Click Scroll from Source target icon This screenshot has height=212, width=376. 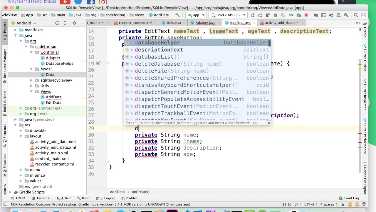click(x=57, y=23)
